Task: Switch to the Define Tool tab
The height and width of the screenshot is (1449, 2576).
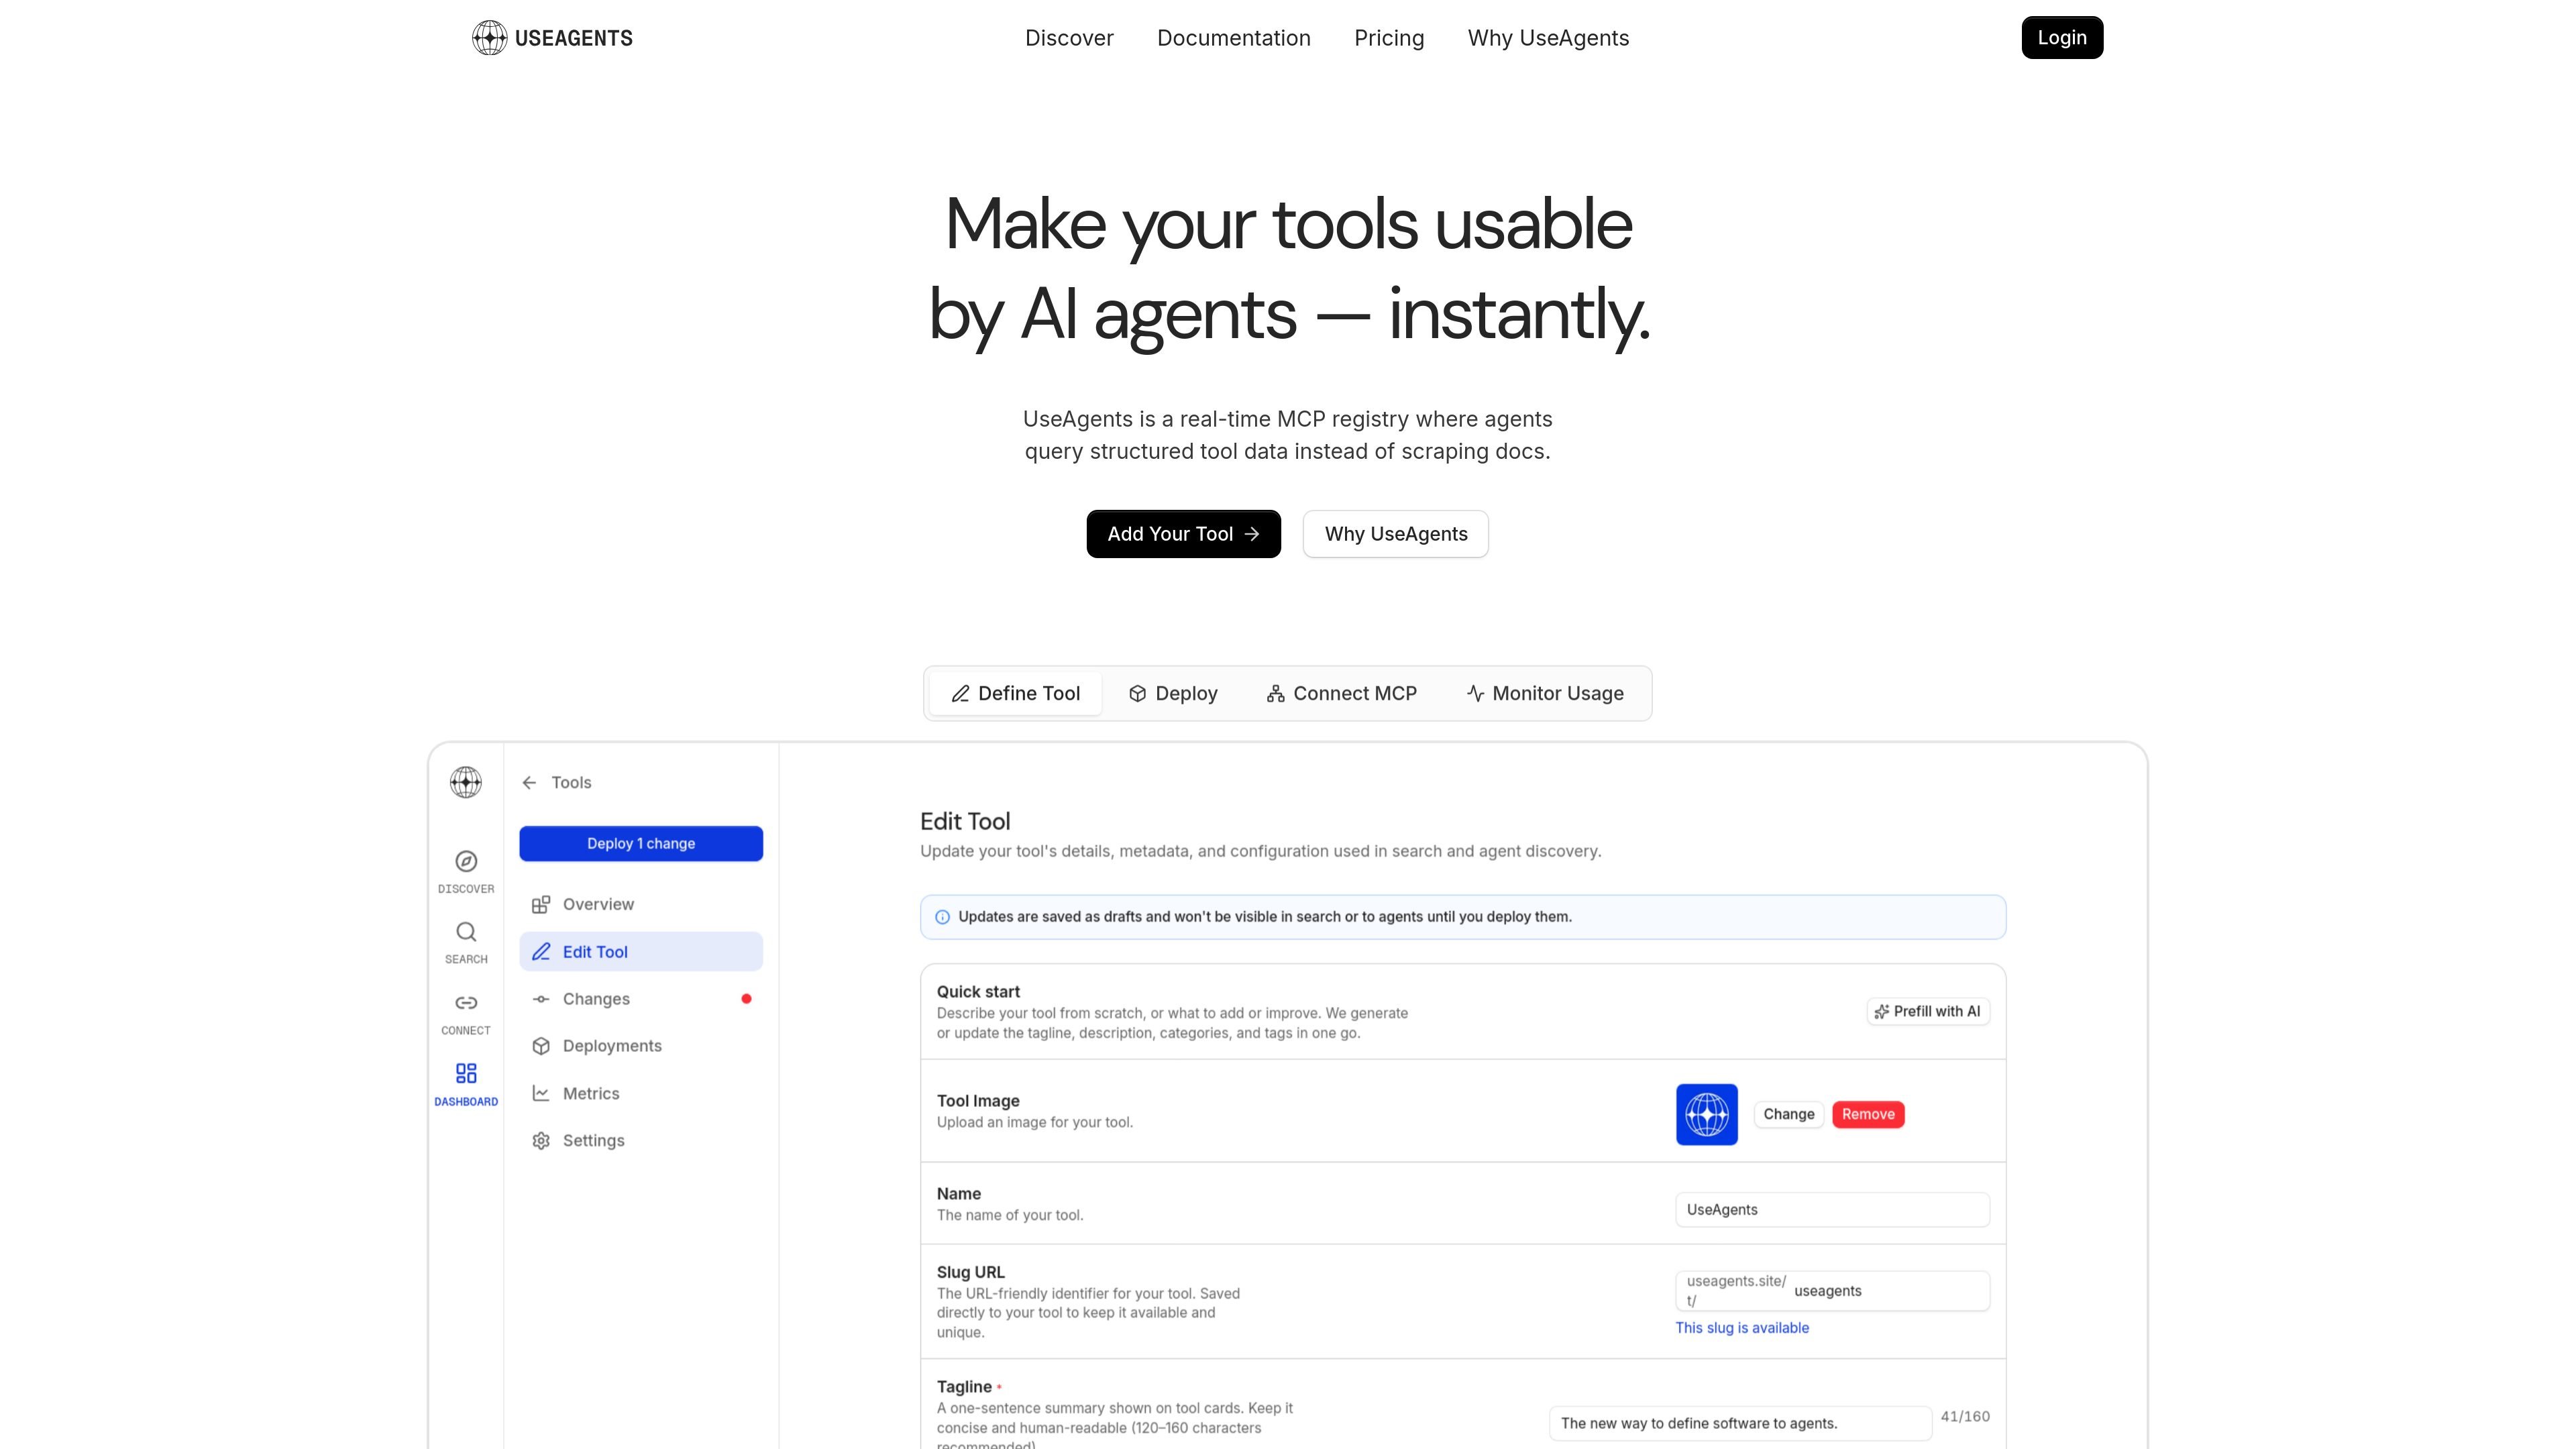Action: coord(1015,694)
